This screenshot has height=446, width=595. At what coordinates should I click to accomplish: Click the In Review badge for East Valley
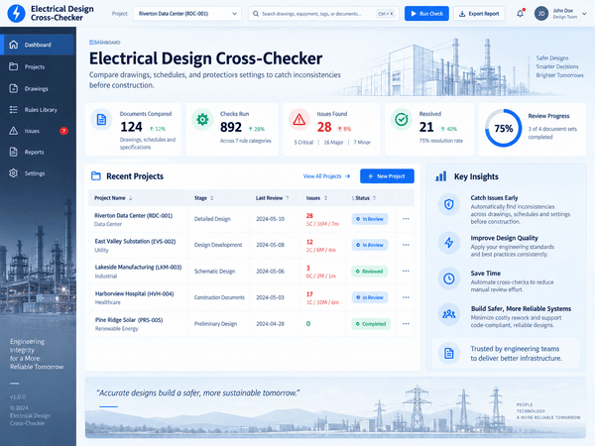click(370, 245)
